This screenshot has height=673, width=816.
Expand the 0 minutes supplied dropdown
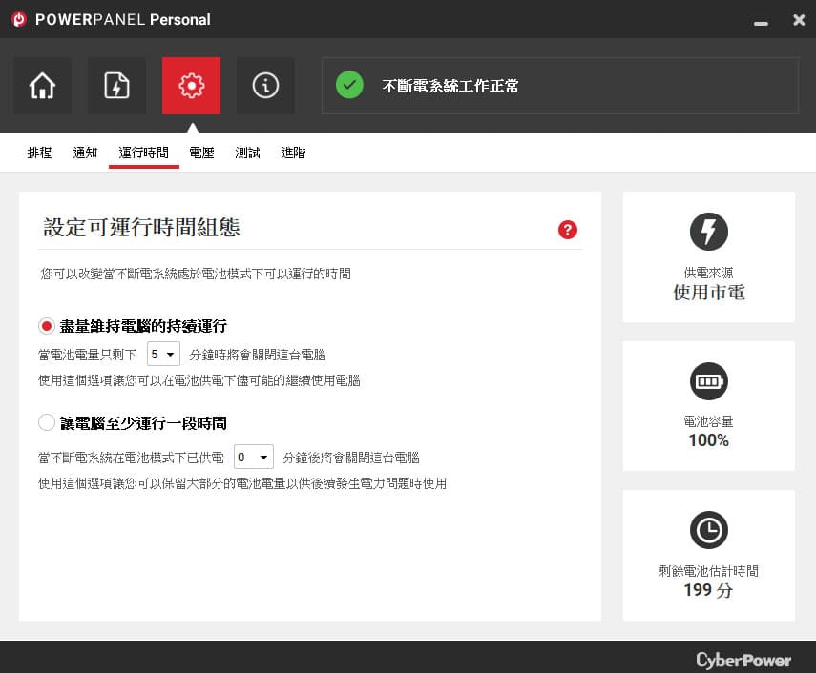pyautogui.click(x=254, y=458)
